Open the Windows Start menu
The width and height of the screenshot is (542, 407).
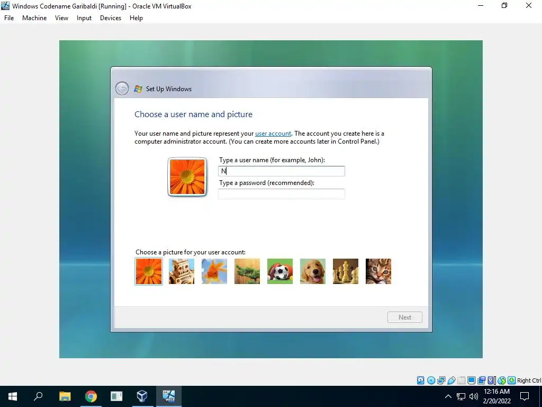13,396
